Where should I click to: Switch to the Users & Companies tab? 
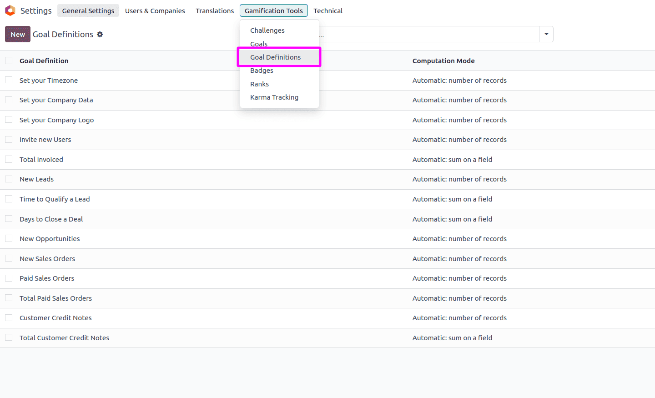click(x=155, y=10)
